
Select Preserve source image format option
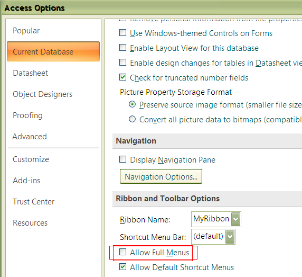click(x=132, y=104)
